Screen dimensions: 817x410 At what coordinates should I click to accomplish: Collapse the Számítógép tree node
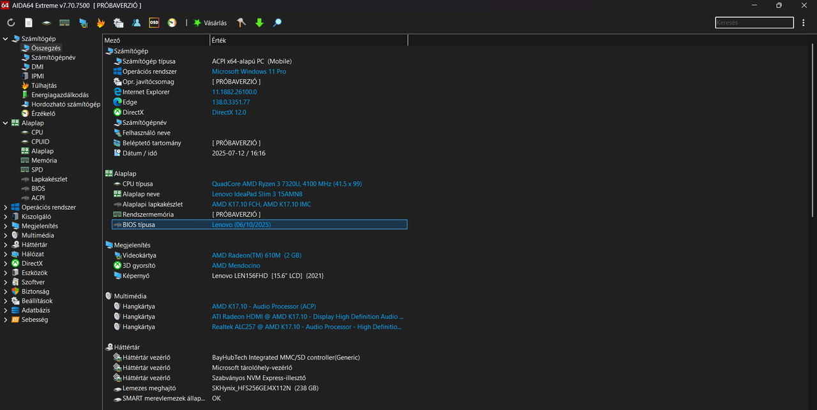point(6,39)
